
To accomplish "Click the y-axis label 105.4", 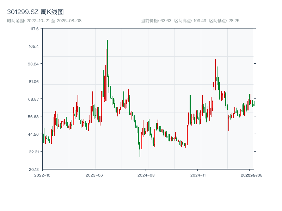I will 34,46.
